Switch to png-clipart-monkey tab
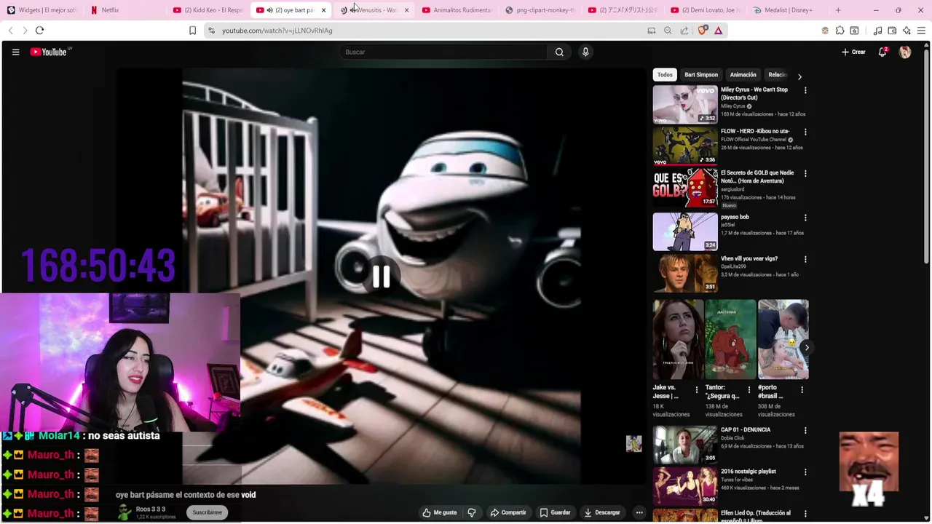932x524 pixels. [540, 10]
